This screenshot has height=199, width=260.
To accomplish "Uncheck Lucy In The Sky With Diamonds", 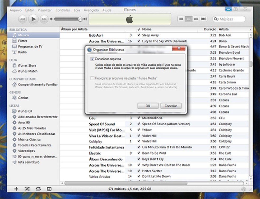I will (x=139, y=41).
